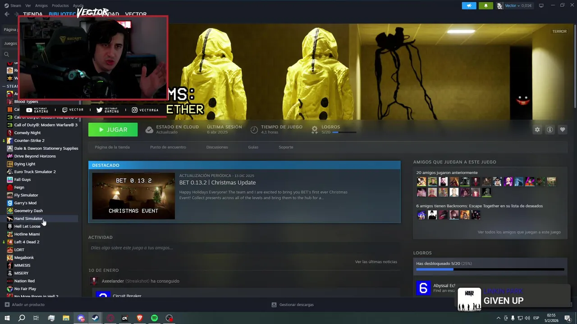
Task: Select Dale & Dawson Stationery Supplies
Action: point(40,148)
